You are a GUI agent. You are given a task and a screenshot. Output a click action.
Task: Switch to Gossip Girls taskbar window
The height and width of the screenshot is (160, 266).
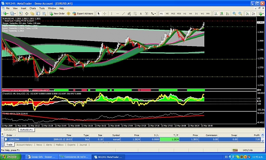click(41, 157)
